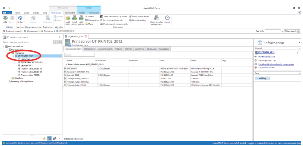Open the Help ribbon tab

(x=45, y=13)
